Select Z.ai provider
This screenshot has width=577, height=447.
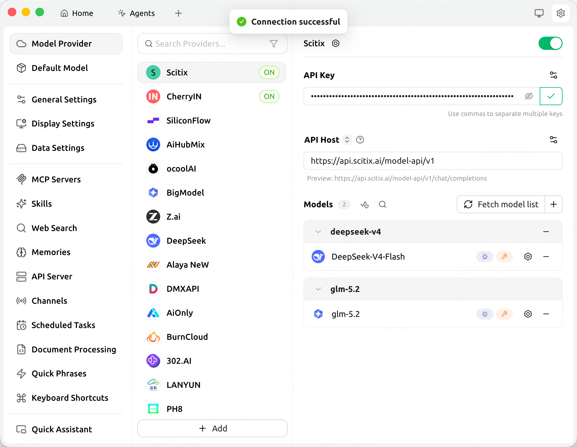[x=212, y=217]
